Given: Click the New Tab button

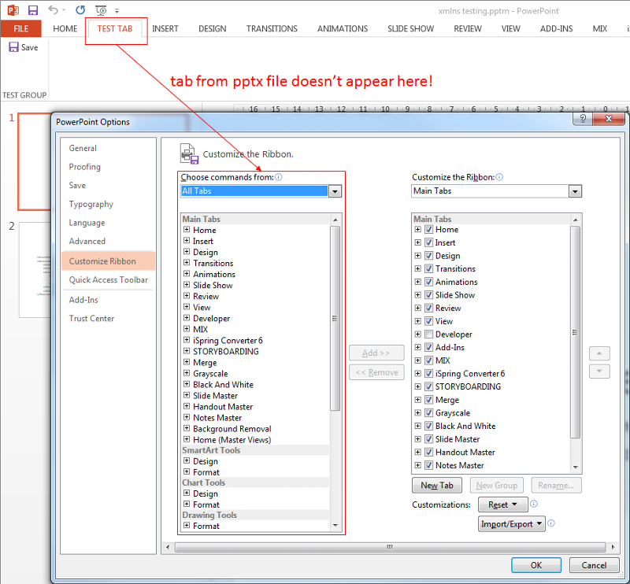Looking at the screenshot, I should tap(436, 485).
